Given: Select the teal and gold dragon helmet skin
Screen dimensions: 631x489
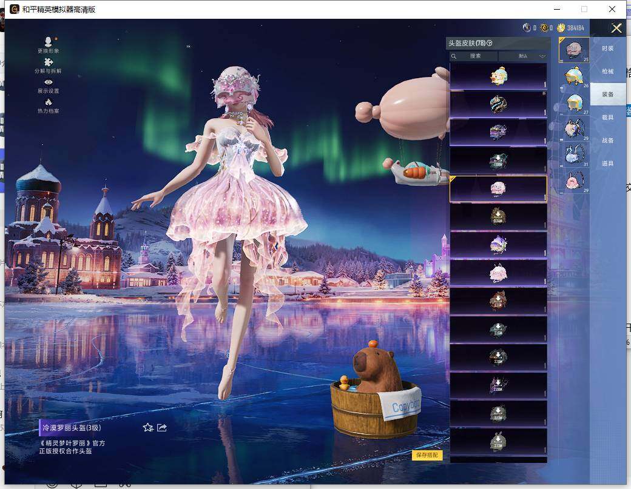Looking at the screenshot, I should tap(498, 104).
